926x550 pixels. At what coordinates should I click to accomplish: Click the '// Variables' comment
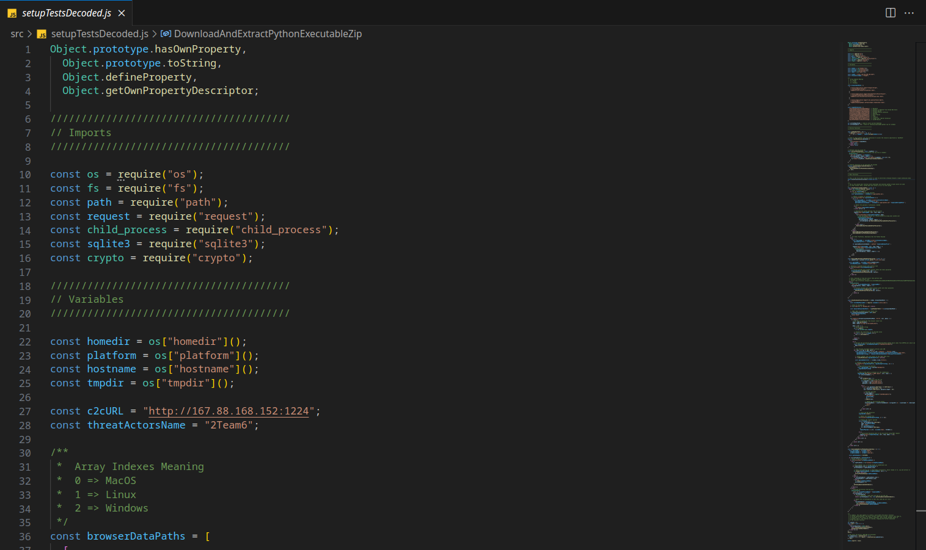pos(87,300)
